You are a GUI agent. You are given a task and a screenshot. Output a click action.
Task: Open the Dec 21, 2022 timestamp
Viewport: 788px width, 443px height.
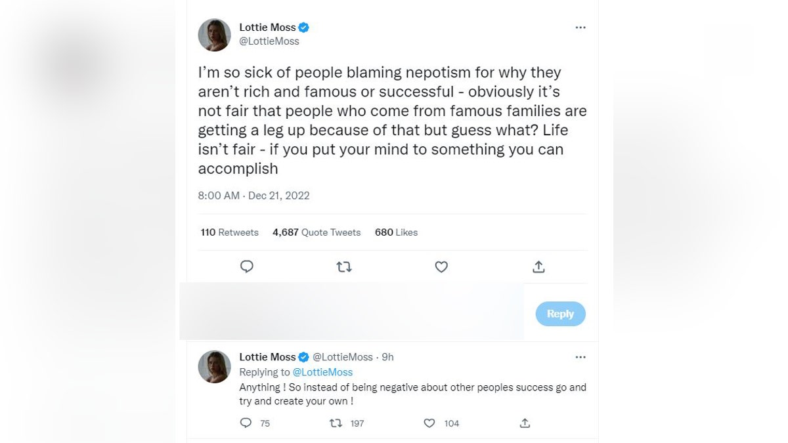(278, 196)
